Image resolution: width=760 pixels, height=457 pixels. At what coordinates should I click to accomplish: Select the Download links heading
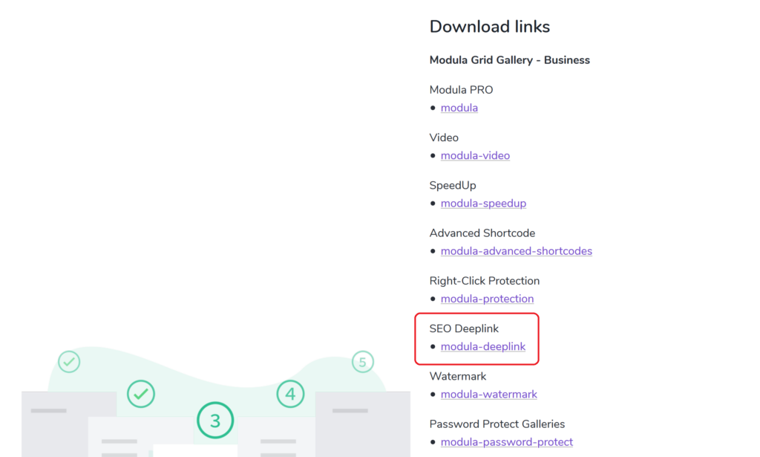coord(489,26)
